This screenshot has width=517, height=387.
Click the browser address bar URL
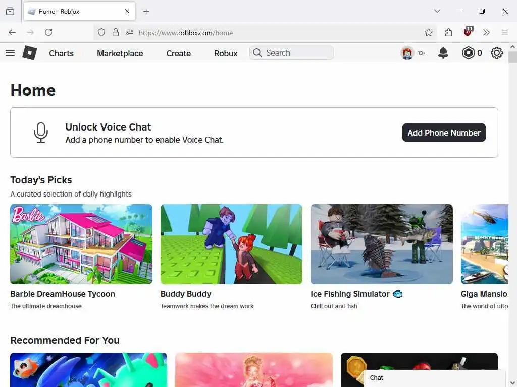tap(186, 33)
